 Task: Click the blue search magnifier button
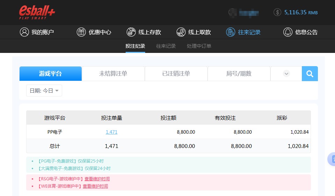[x=310, y=74]
